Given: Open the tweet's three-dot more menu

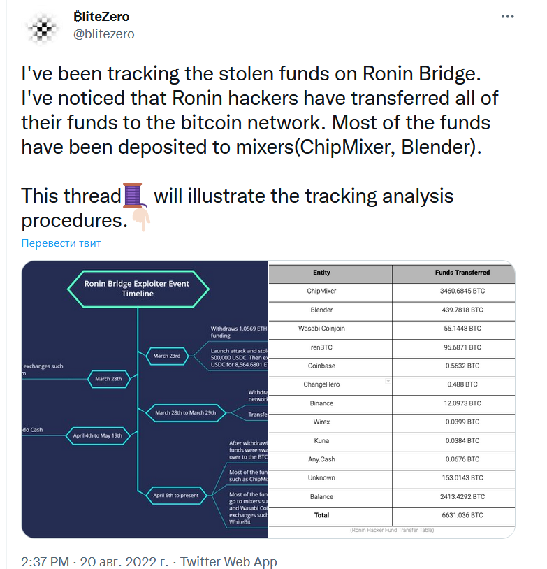Looking at the screenshot, I should (x=507, y=17).
